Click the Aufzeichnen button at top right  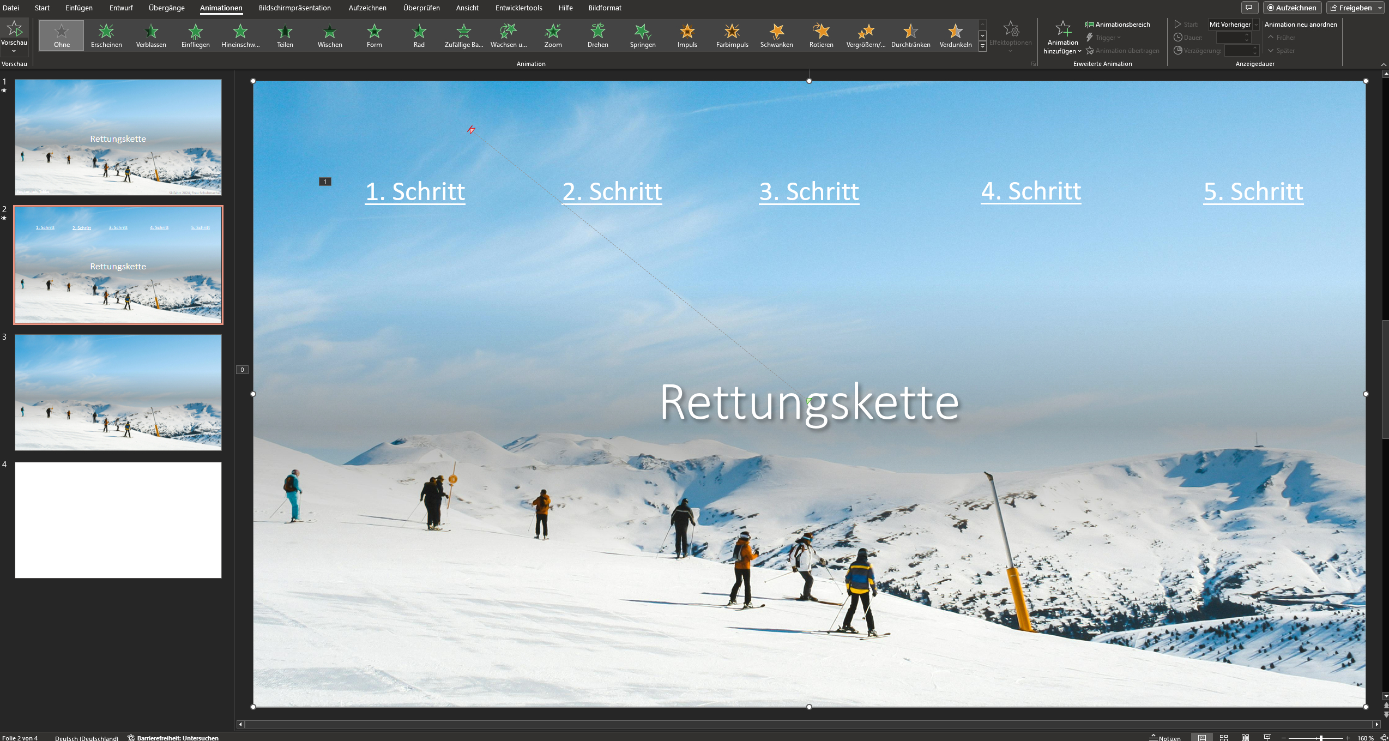coord(1291,8)
